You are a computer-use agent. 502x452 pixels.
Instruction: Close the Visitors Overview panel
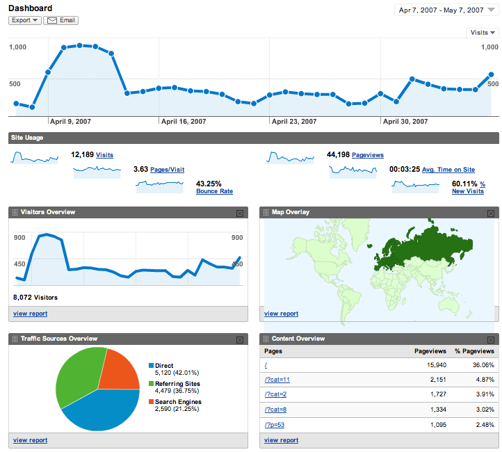(x=240, y=213)
